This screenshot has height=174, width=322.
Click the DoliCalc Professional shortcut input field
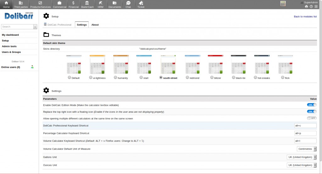point(305,125)
